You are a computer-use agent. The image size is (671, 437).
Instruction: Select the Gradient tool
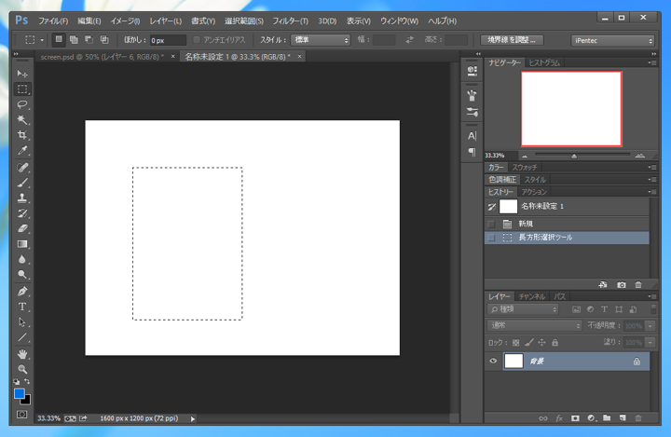[x=22, y=244]
